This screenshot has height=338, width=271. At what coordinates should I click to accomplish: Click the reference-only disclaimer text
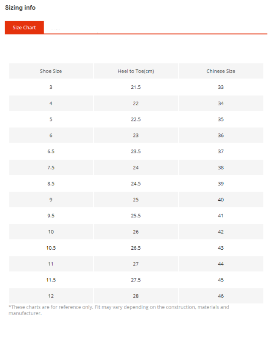click(119, 310)
